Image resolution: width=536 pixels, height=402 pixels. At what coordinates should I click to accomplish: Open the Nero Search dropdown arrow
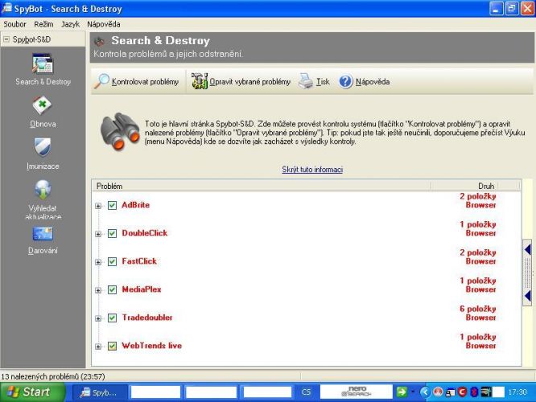pyautogui.click(x=413, y=392)
